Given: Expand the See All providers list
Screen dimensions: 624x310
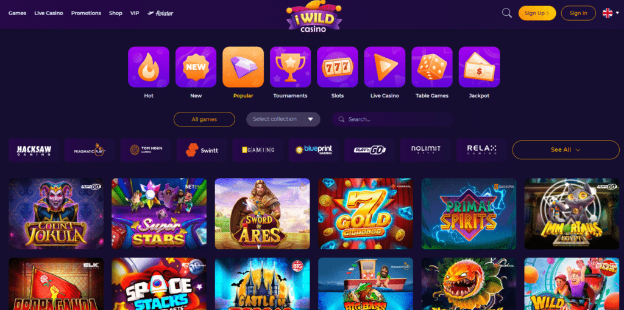Looking at the screenshot, I should click(x=565, y=150).
